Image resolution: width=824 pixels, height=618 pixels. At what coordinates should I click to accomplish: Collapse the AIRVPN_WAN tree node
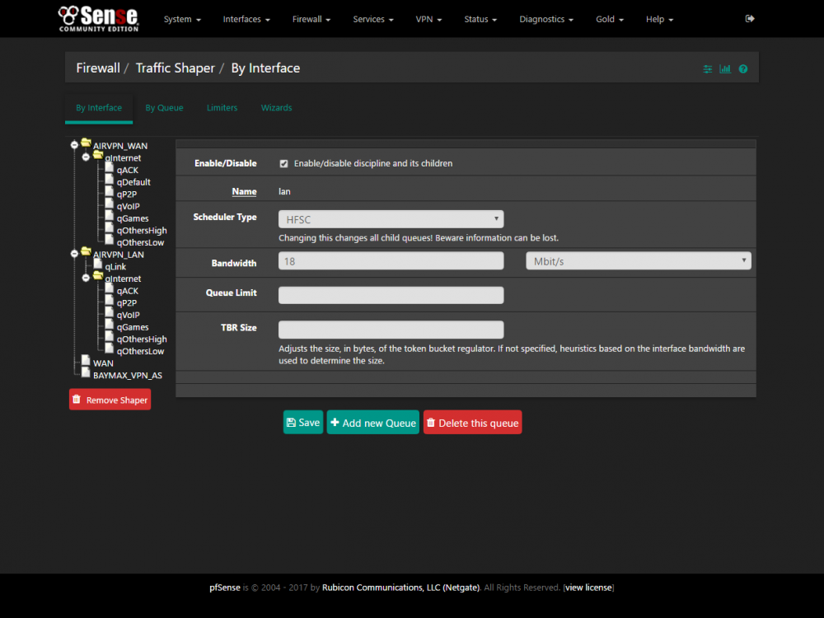coord(75,144)
